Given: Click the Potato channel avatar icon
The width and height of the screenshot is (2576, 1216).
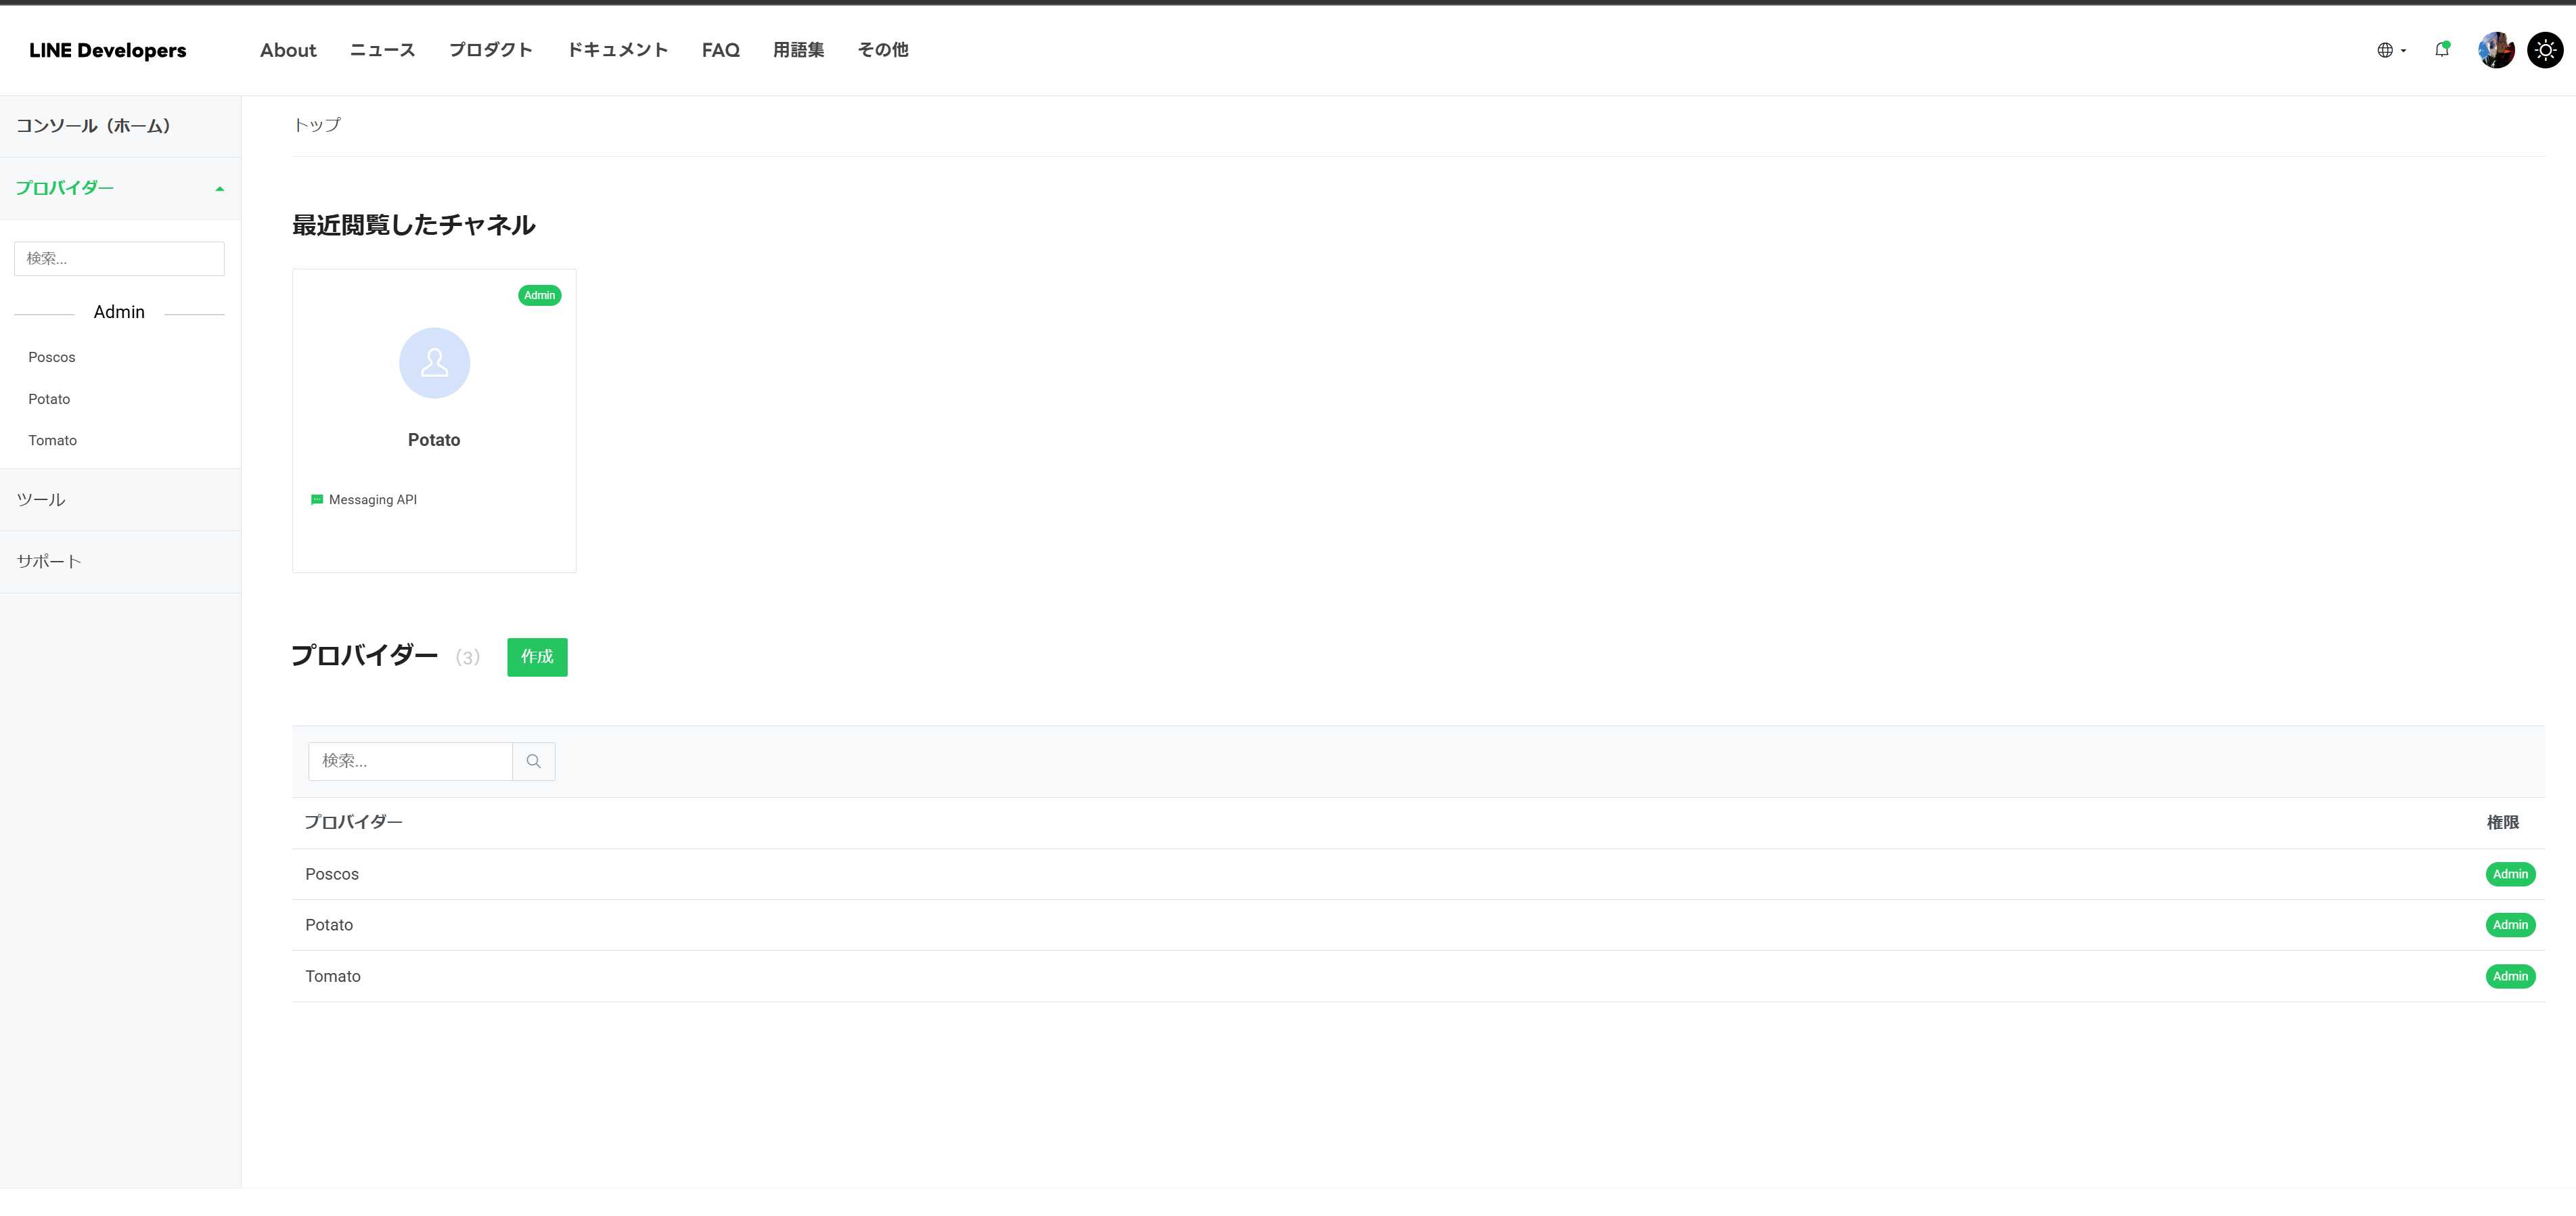Looking at the screenshot, I should 434,363.
